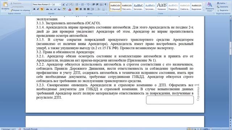Apply the Название style

162,7
